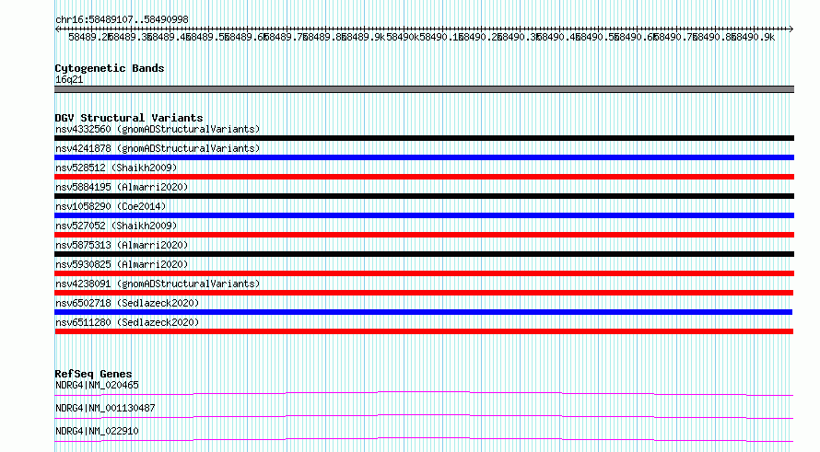This screenshot has height=452, width=820.
Task: Open variant nsv4241878 label
Action: coord(158,148)
